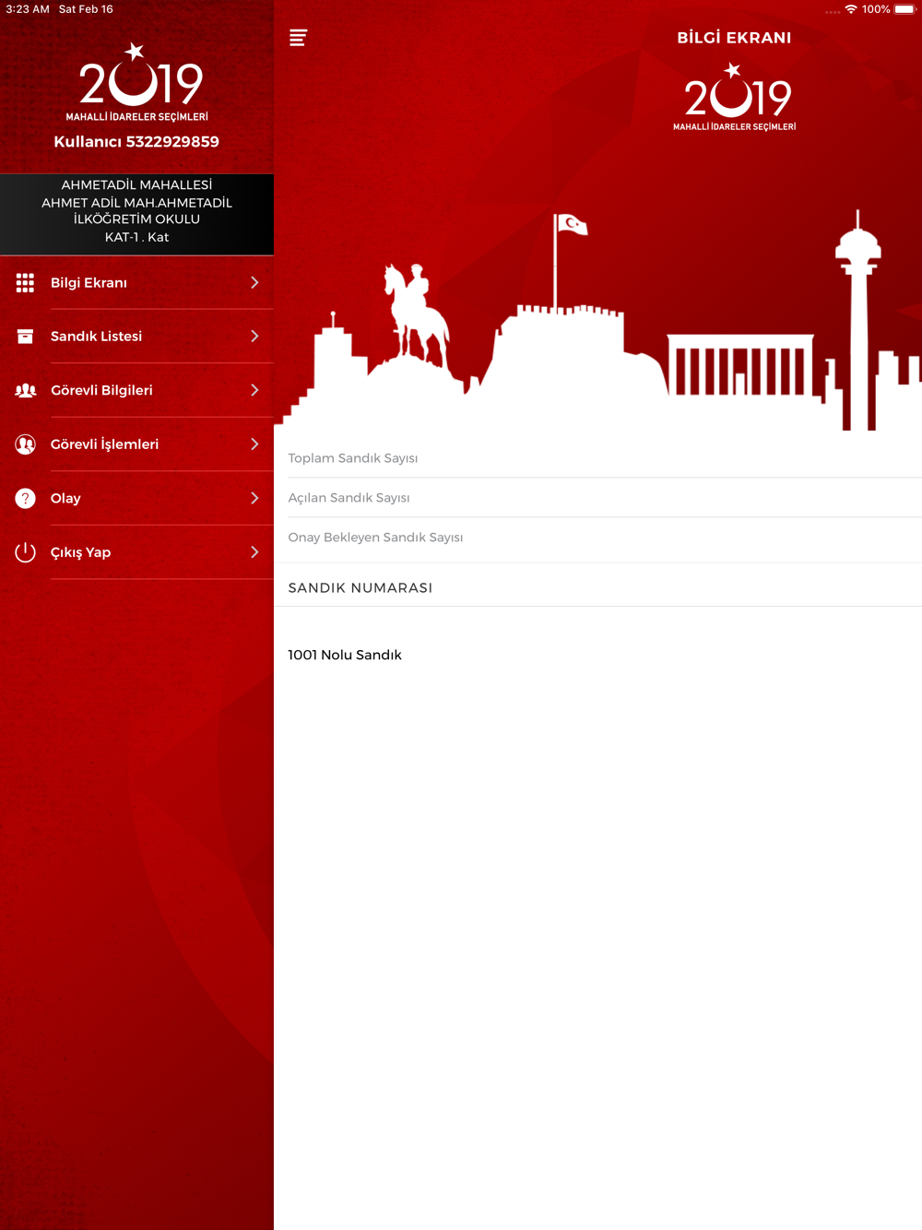This screenshot has height=1230, width=922.
Task: Select the 1001 Nolu Sandık row
Action: pyautogui.click(x=597, y=655)
